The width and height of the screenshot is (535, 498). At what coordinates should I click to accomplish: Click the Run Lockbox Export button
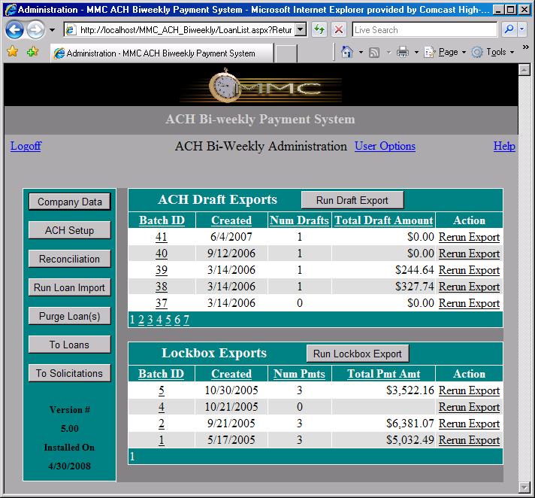pyautogui.click(x=357, y=354)
